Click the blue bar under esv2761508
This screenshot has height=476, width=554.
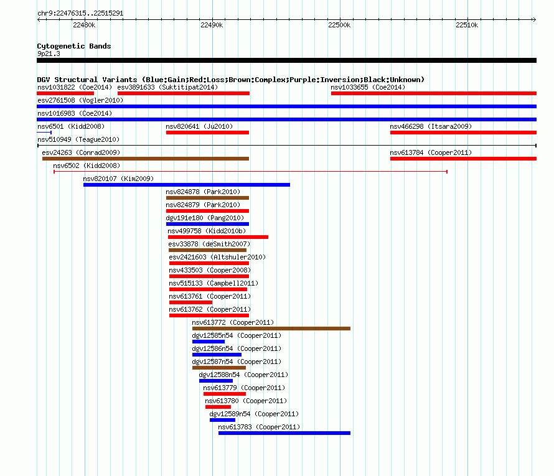pos(286,106)
